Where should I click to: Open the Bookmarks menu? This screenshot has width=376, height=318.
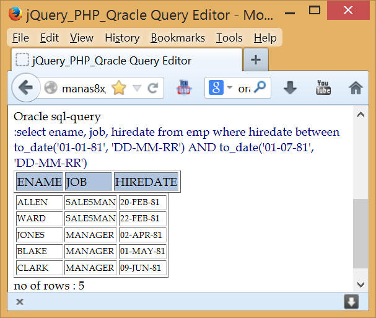(178, 38)
